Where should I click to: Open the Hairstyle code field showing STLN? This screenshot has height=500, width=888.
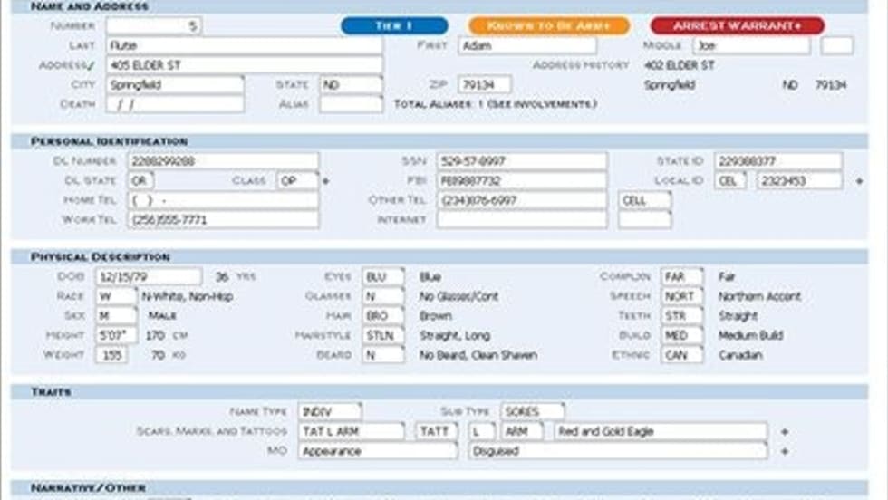382,335
